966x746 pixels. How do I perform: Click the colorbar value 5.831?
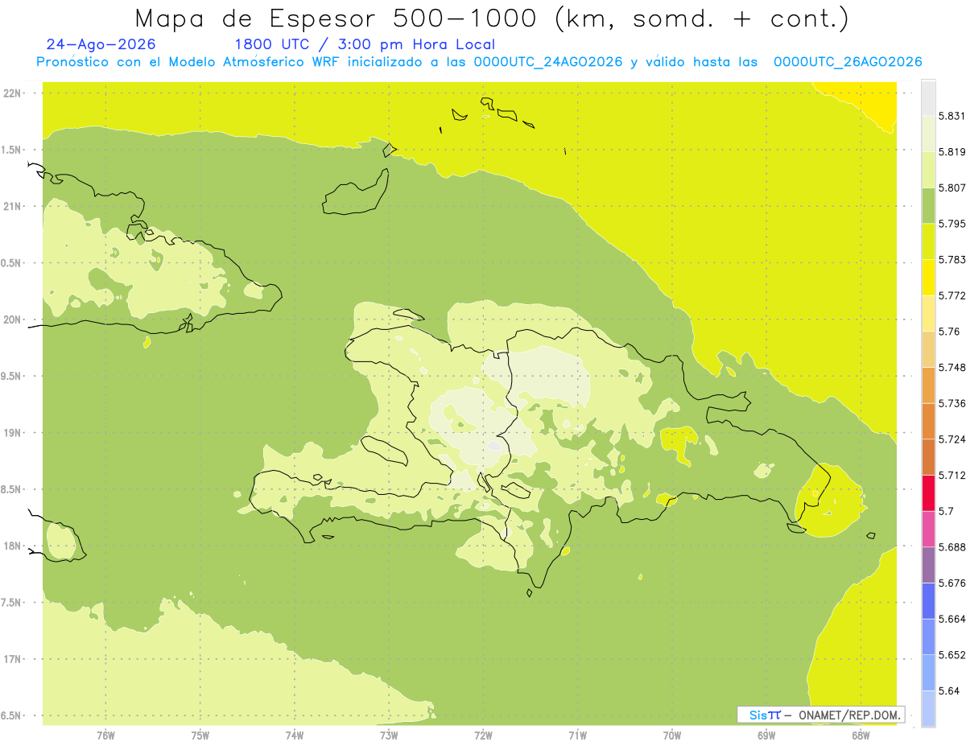click(952, 116)
